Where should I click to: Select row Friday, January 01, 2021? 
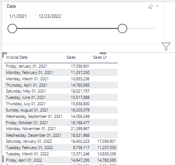tap(61, 66)
